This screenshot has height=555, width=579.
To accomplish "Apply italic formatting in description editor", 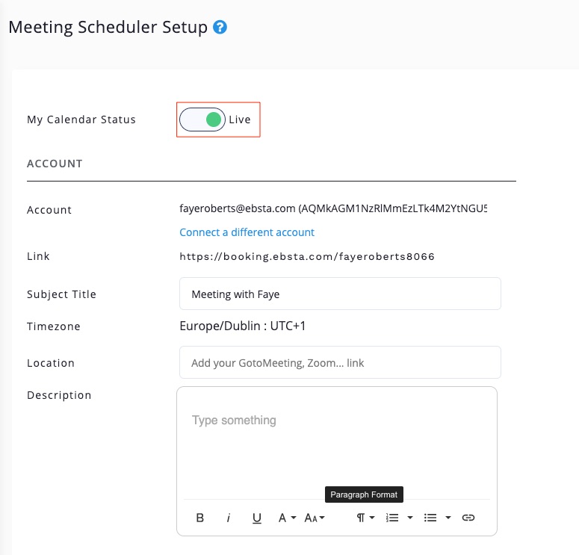I will click(229, 518).
